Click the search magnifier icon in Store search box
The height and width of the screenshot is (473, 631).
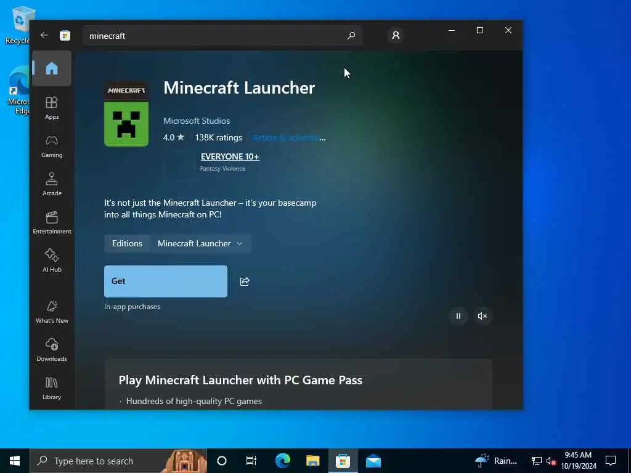[x=351, y=35]
